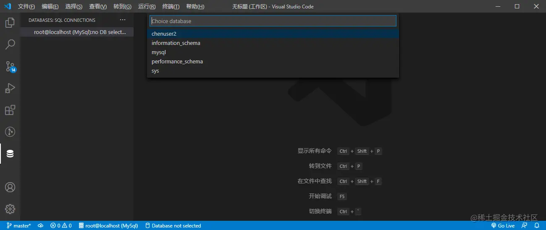Choose the sys database option
Image resolution: width=546 pixels, height=230 pixels.
[x=273, y=71]
